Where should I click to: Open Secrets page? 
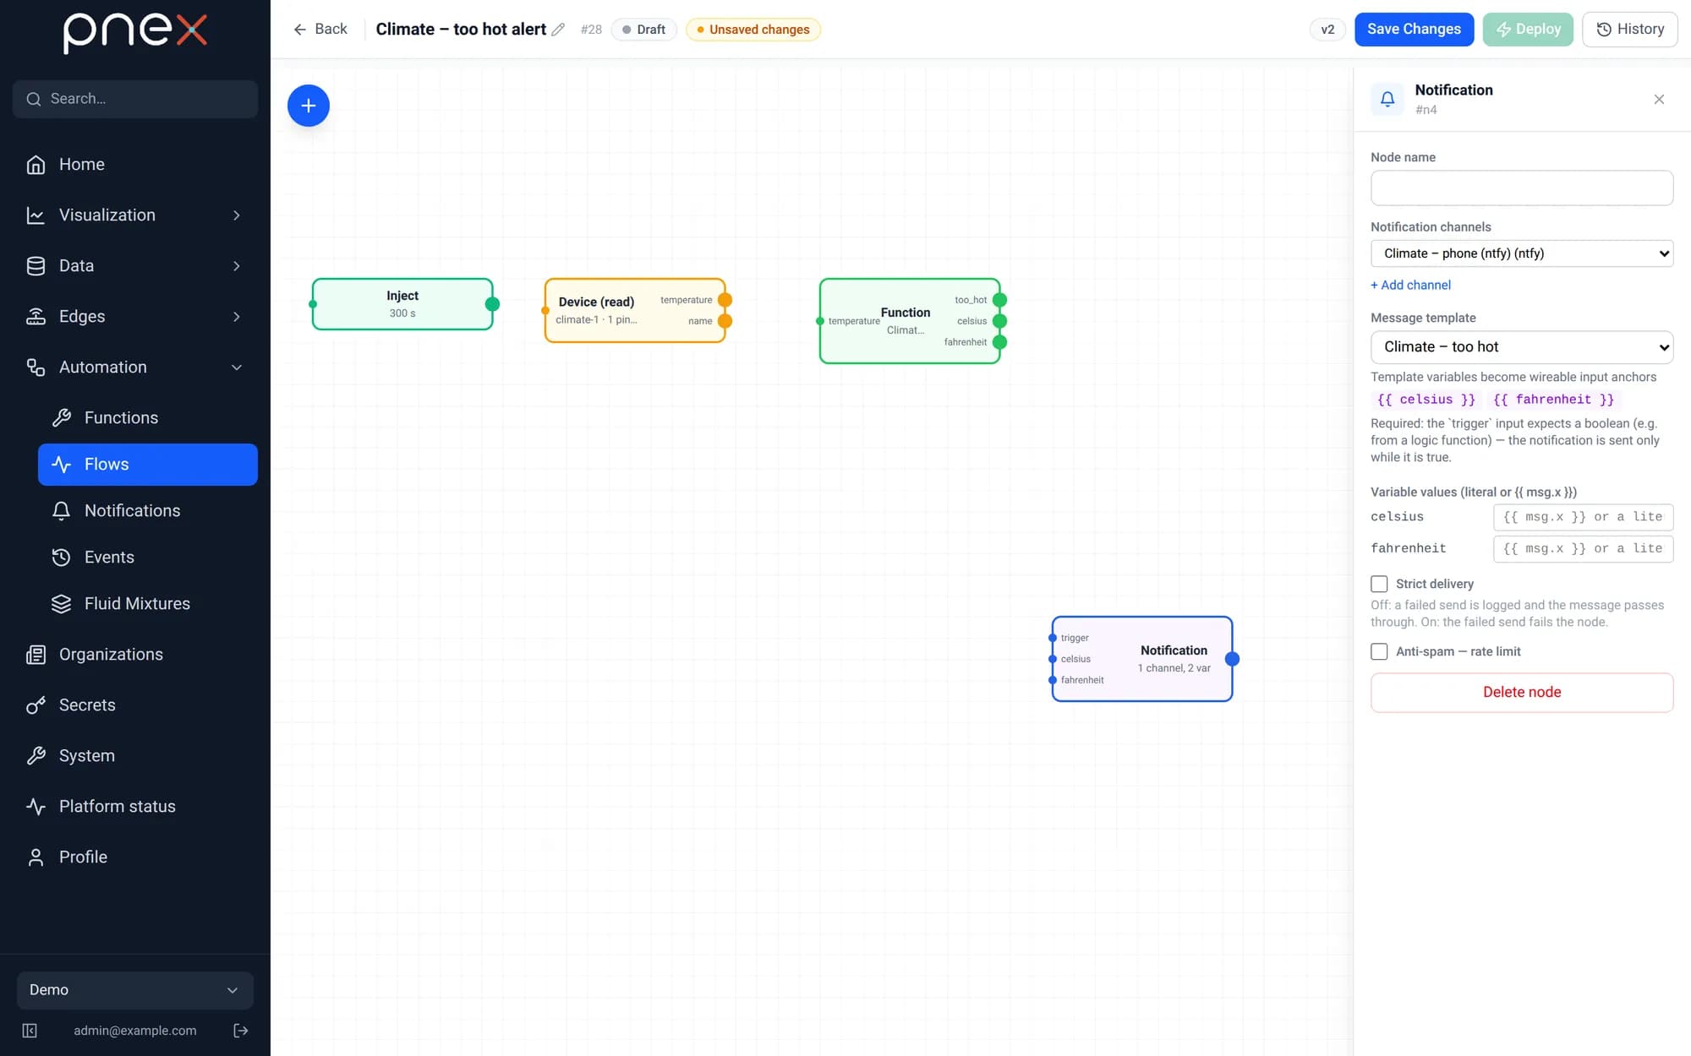[135, 705]
